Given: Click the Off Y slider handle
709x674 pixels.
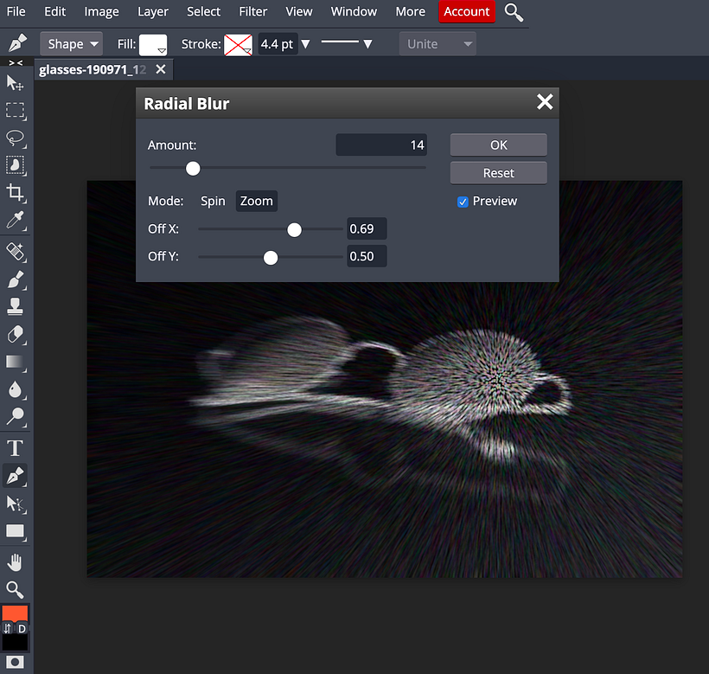Looking at the screenshot, I should (271, 257).
